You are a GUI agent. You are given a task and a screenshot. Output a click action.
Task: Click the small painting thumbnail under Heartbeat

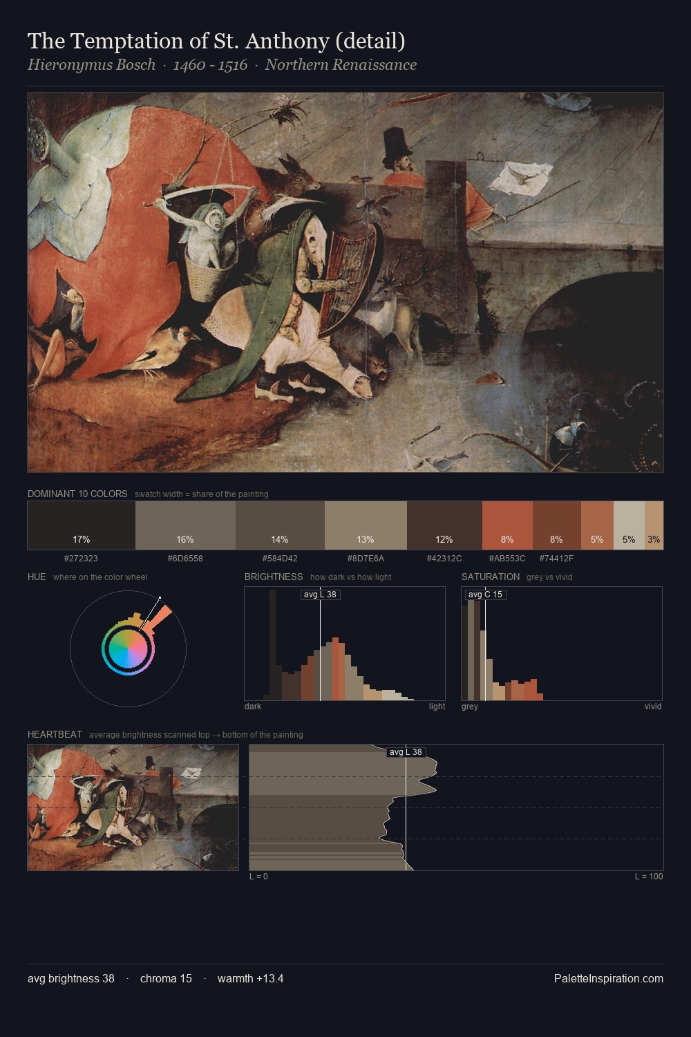tap(133, 807)
